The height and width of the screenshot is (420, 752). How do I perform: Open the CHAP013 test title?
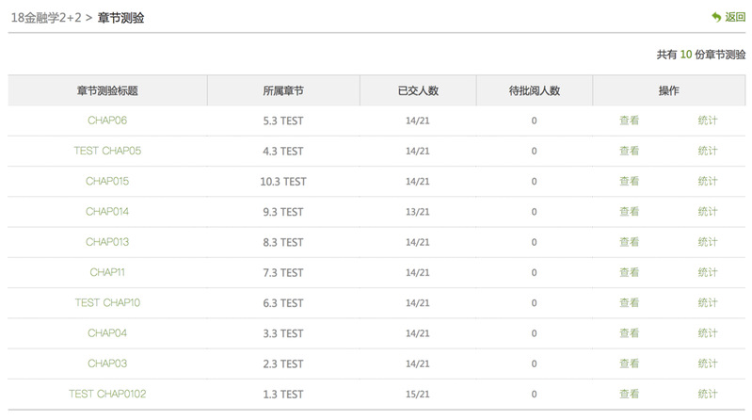107,242
